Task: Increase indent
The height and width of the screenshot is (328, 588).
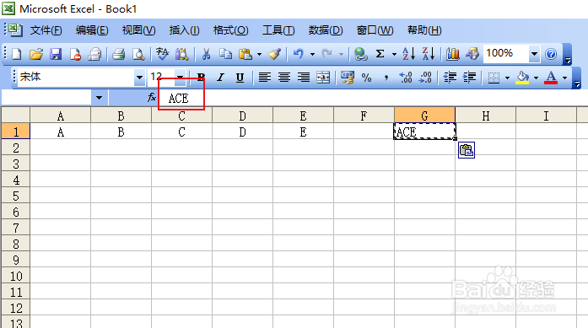Action: pyautogui.click(x=469, y=78)
